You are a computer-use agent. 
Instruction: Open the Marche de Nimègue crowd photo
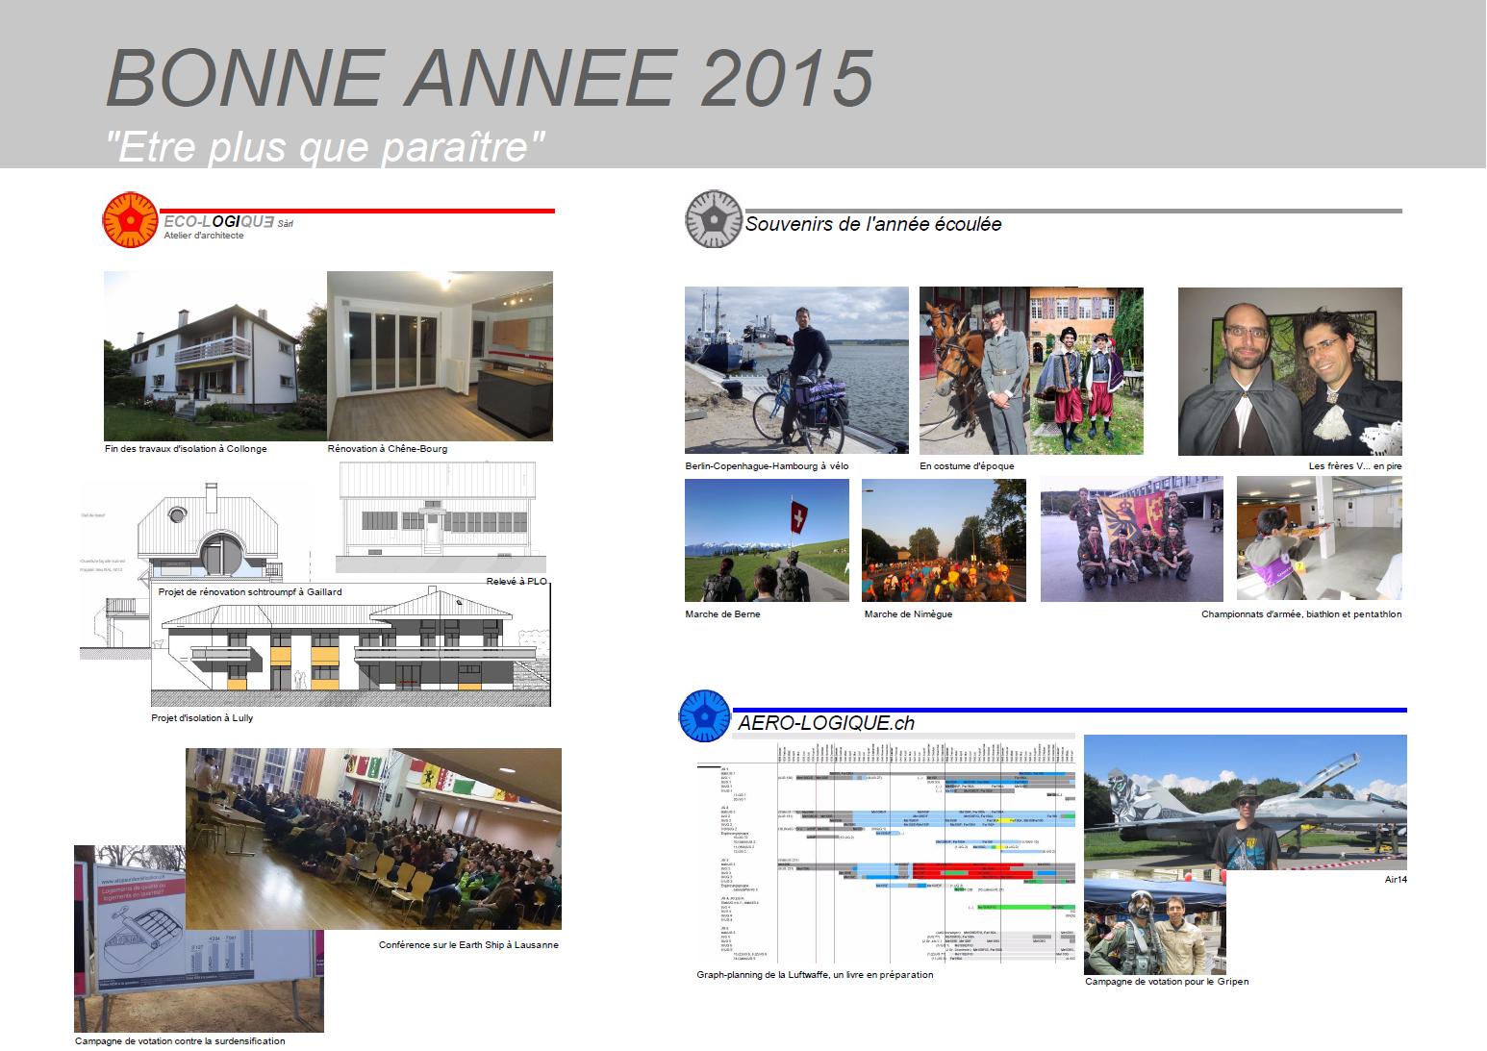944,539
